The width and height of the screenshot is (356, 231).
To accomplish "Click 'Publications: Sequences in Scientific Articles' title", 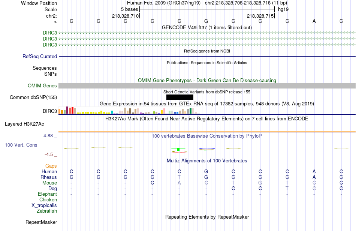I will 207,63.
